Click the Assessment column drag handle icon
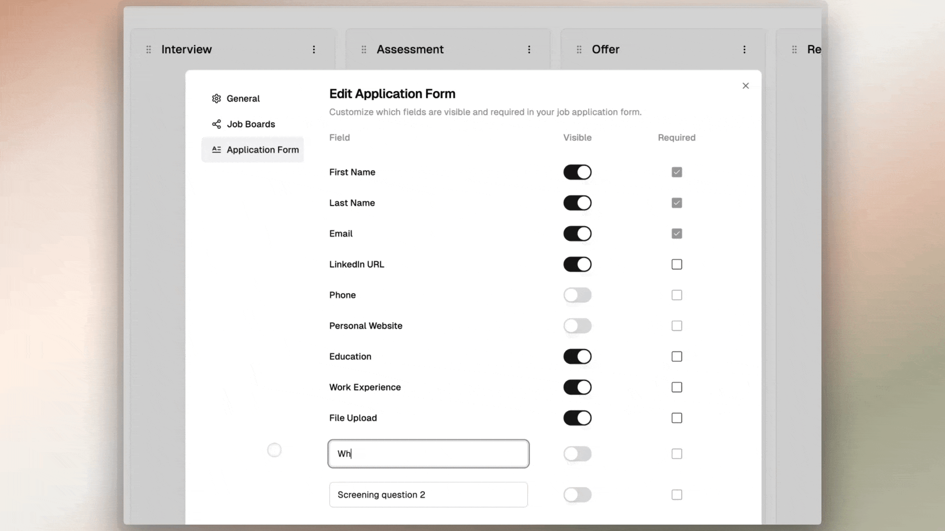The image size is (945, 531). 364,50
